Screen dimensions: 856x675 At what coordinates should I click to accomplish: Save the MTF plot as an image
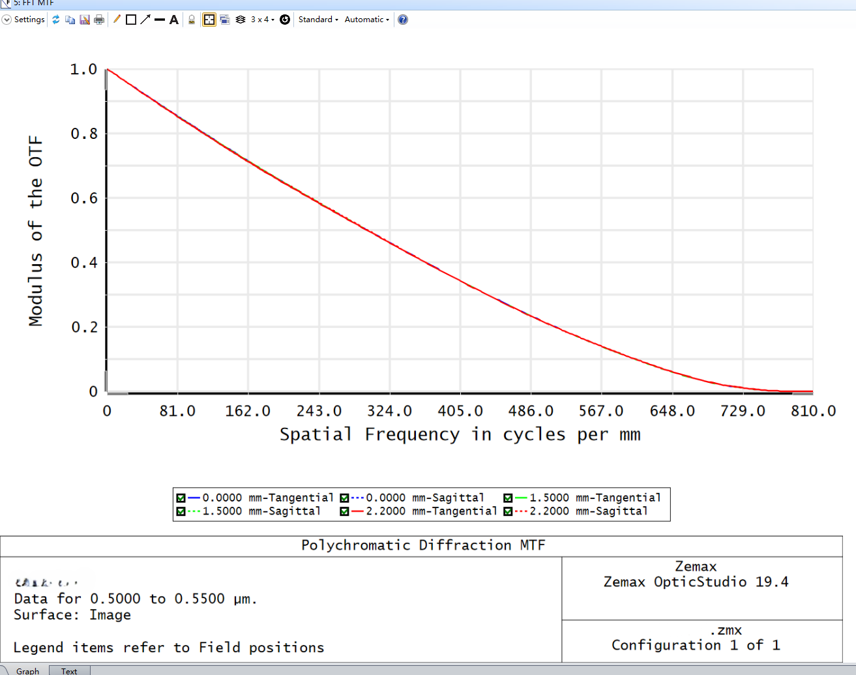[x=84, y=20]
